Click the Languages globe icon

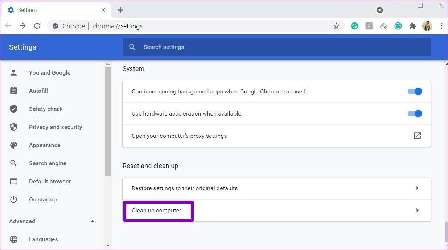(14, 239)
